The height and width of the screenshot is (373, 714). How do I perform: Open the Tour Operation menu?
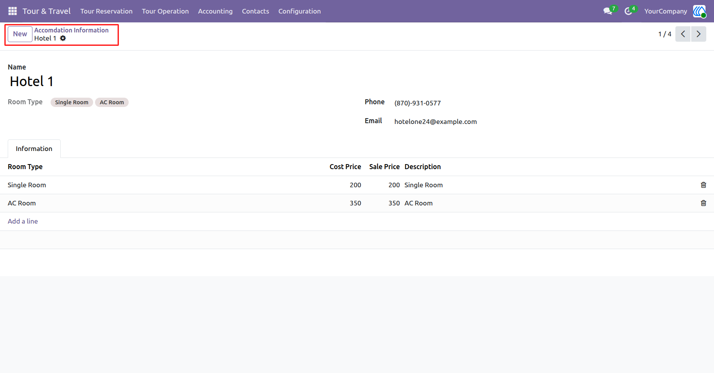(x=165, y=11)
